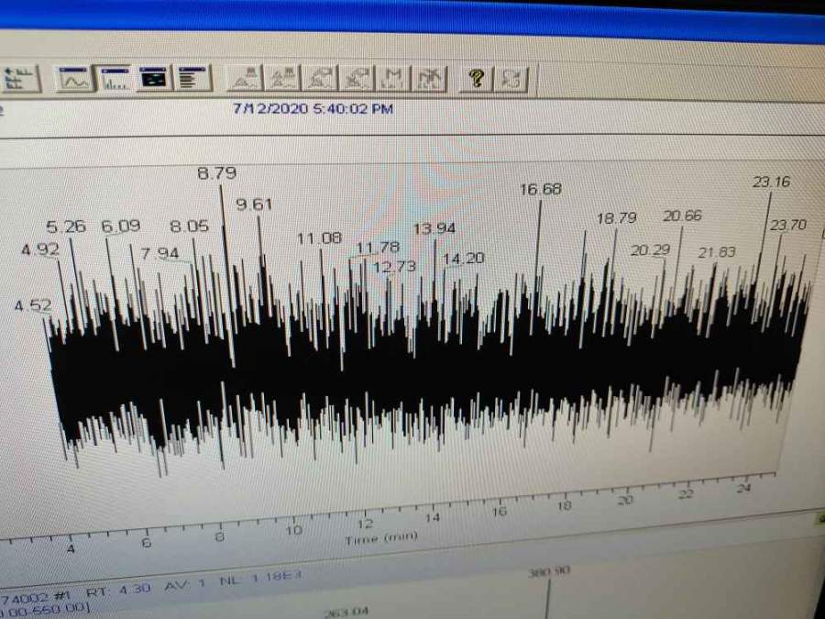Select the peak labeled 23.16

pyautogui.click(x=771, y=182)
